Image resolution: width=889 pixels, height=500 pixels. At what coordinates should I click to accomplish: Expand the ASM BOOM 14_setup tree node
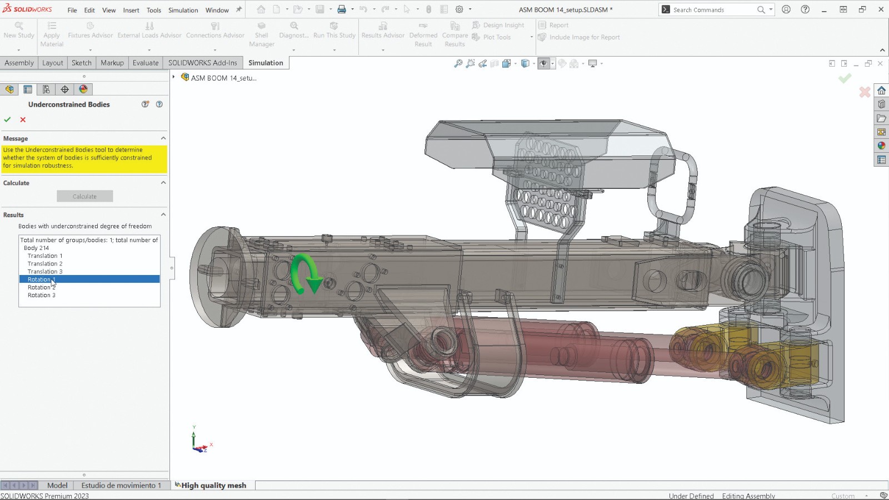tap(174, 77)
